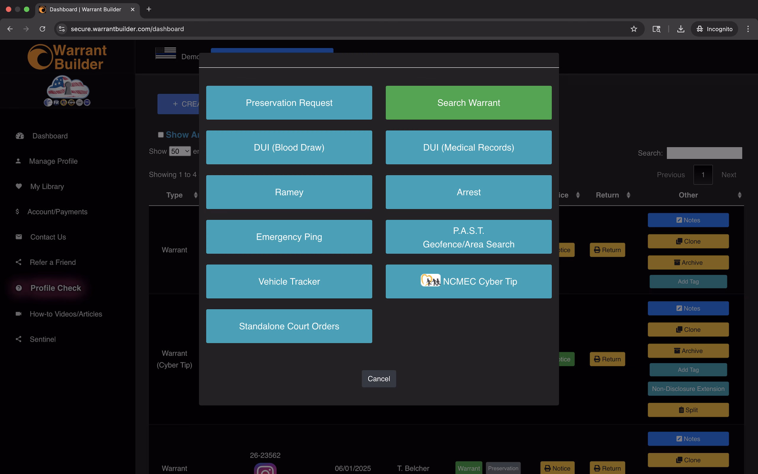This screenshot has height=474, width=758.
Task: Open a new browser tab
Action: tap(149, 9)
